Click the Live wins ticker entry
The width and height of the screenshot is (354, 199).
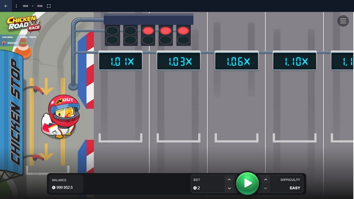[14, 43]
